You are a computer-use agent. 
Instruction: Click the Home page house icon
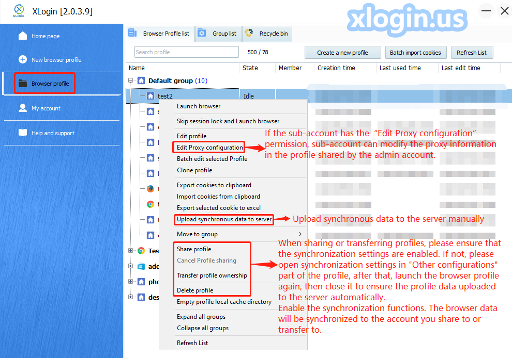tap(23, 36)
